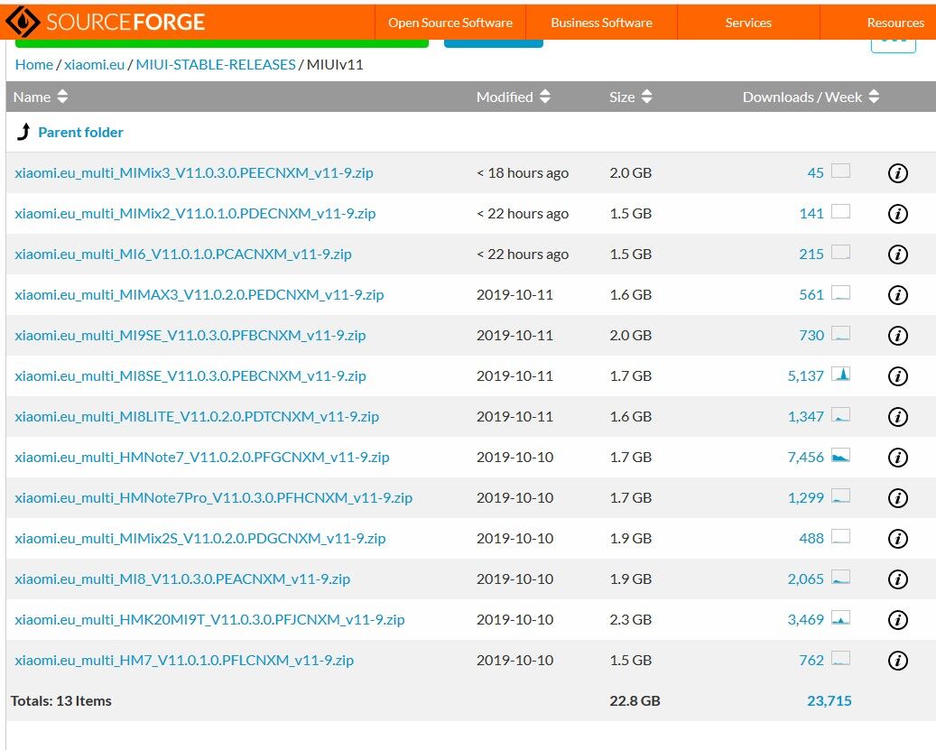The height and width of the screenshot is (750, 936).
Task: Open the Business Software menu
Action: (601, 23)
